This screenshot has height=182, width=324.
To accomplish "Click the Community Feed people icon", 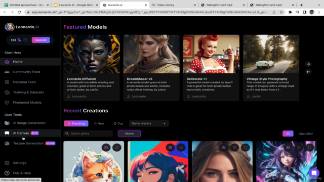I will click(7, 72).
